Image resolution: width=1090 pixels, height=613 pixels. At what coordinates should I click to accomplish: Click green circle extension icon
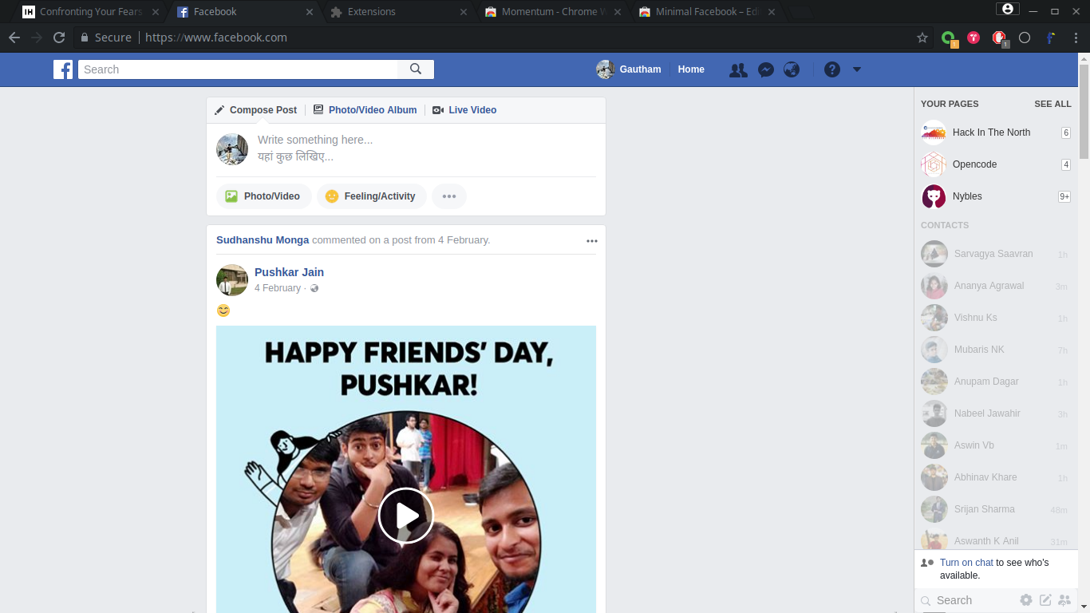tap(949, 38)
